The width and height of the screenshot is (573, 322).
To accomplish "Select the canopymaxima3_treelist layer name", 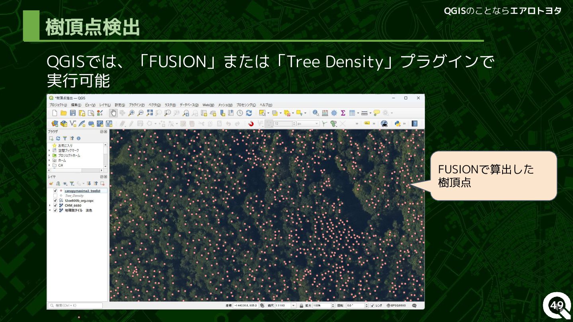I will (x=82, y=191).
